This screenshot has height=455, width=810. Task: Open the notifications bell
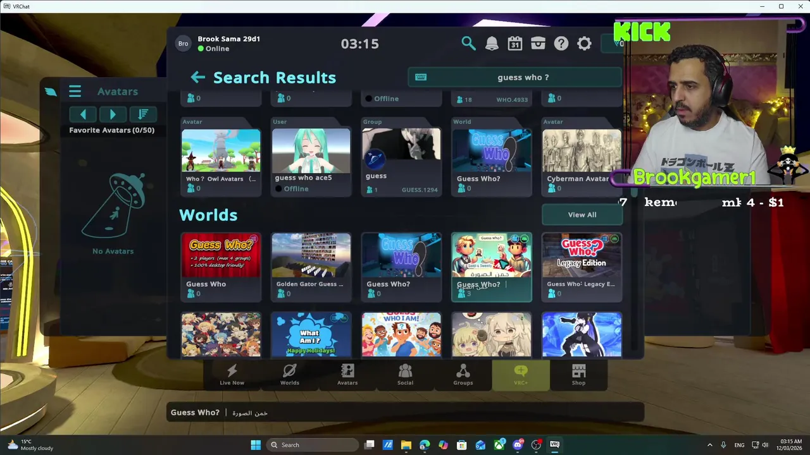(492, 44)
